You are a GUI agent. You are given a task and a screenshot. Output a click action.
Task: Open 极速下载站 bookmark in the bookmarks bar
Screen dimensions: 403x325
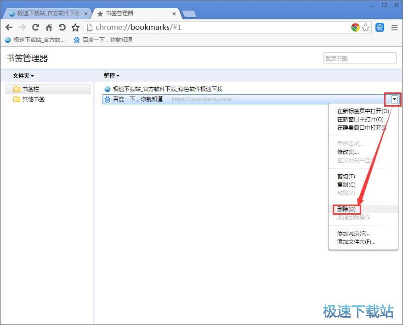click(x=35, y=40)
